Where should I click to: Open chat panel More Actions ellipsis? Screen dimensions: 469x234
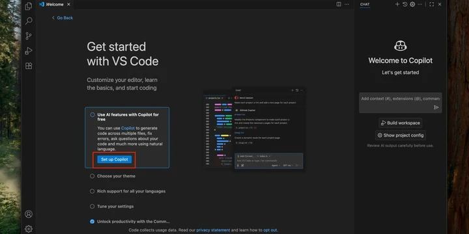(420, 4)
